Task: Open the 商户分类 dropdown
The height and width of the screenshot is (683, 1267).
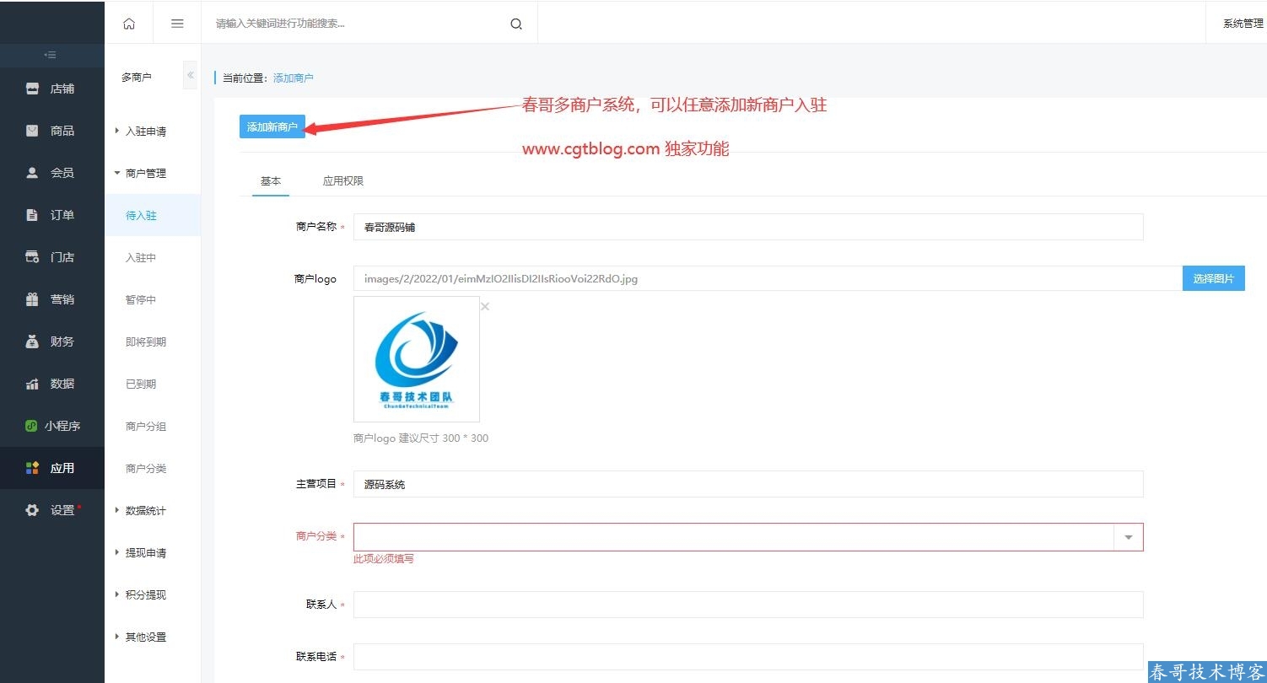Action: [x=1128, y=537]
